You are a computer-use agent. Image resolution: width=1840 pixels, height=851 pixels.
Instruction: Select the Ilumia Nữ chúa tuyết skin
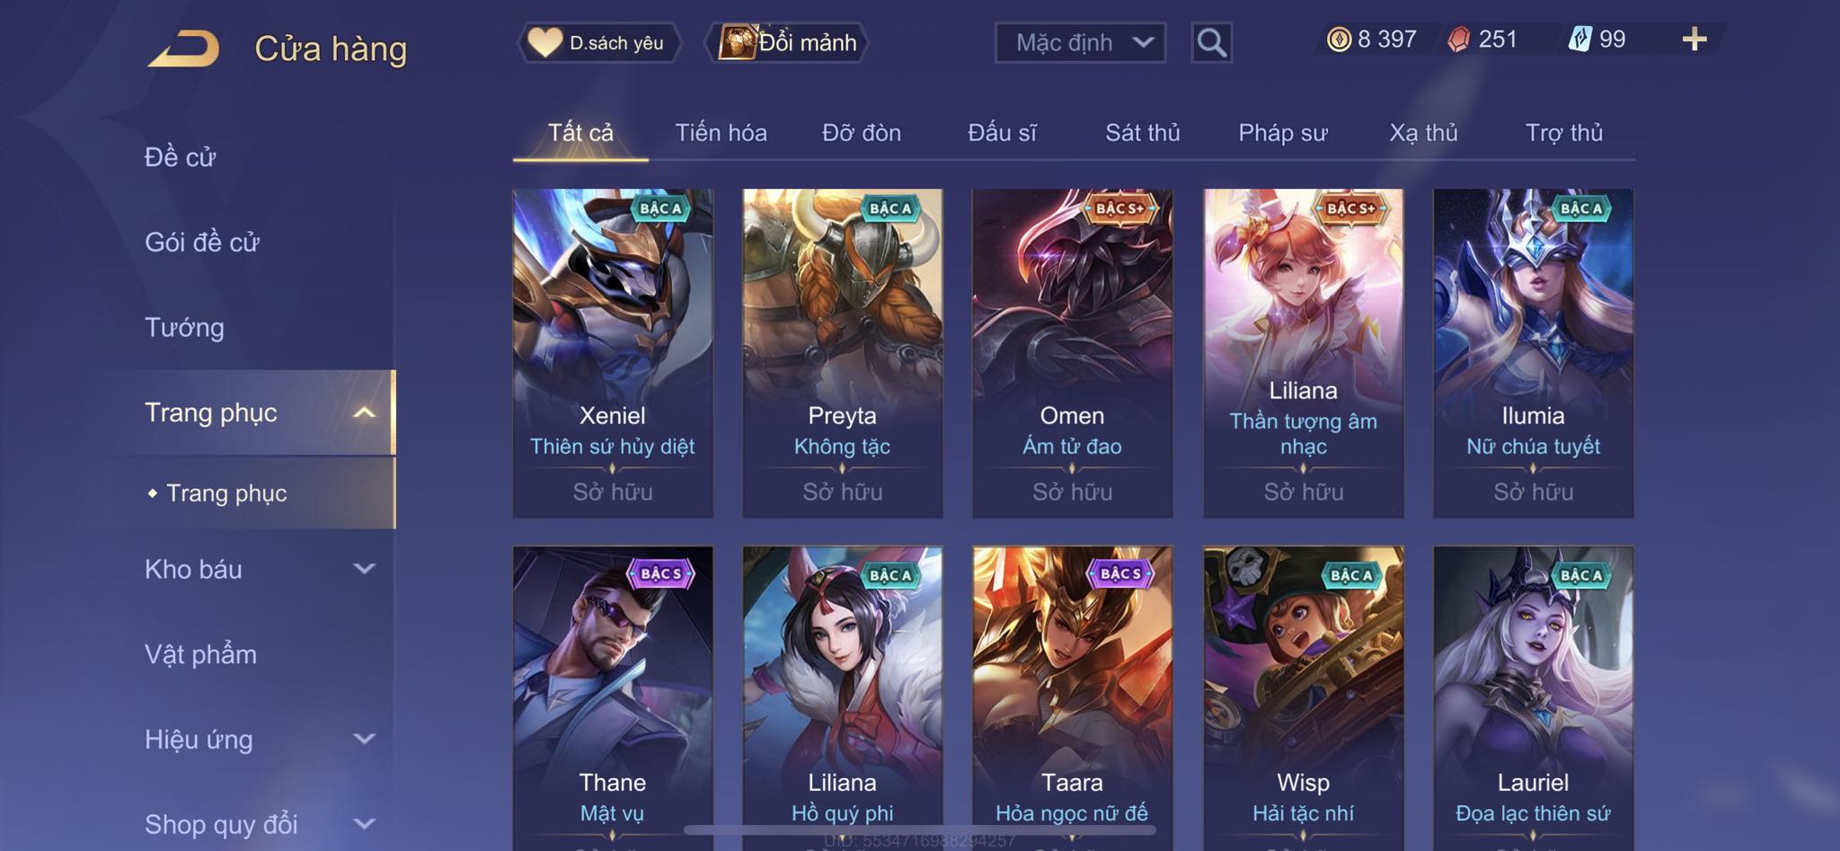pyautogui.click(x=1533, y=353)
